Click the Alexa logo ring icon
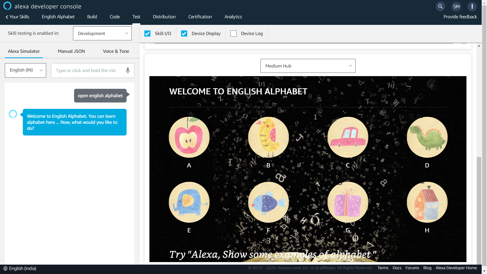 [x=7, y=6]
